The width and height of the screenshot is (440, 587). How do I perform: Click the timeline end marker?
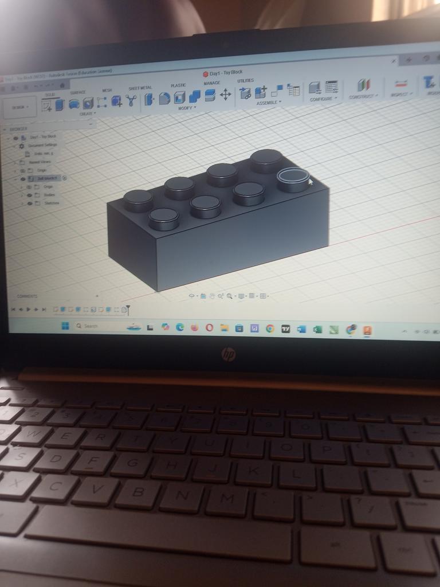(x=128, y=310)
